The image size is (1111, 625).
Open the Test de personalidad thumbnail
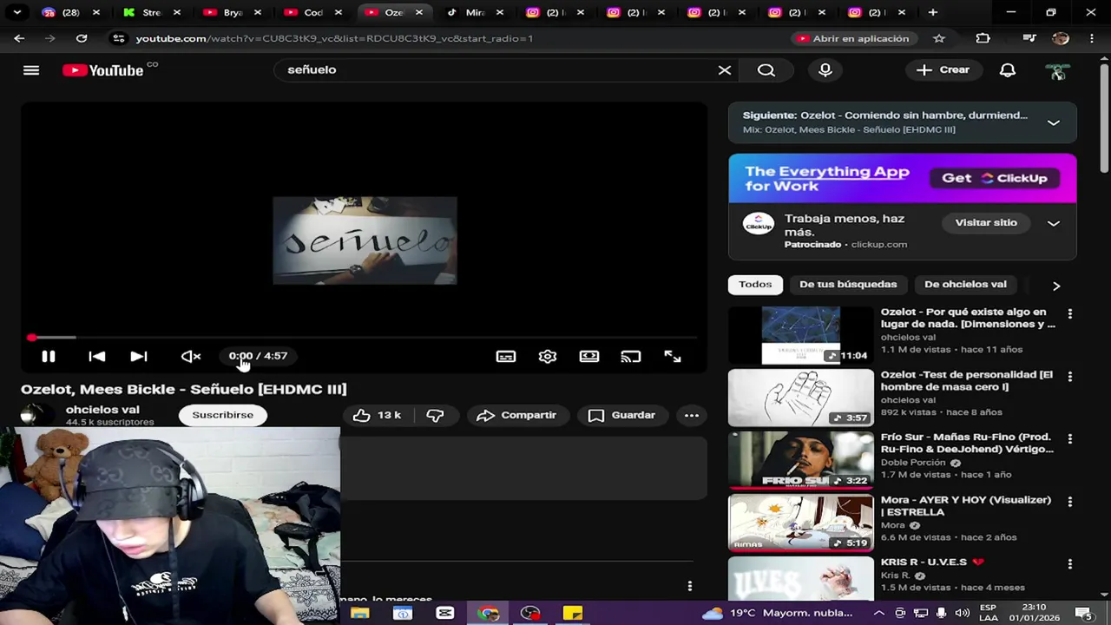[801, 398]
